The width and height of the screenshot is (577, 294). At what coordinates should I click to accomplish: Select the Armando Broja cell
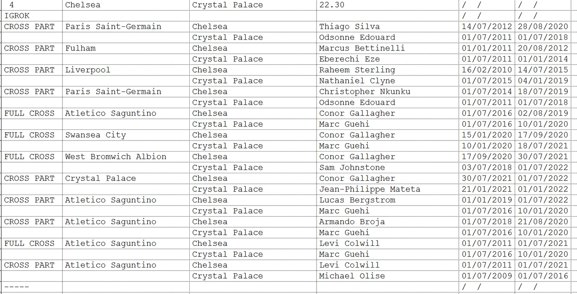[387, 222]
